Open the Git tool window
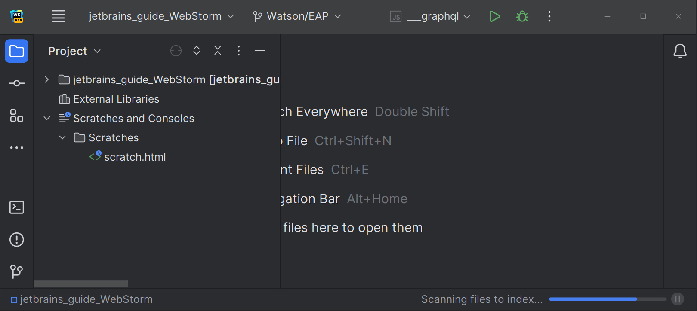697x311 pixels. coord(17,271)
